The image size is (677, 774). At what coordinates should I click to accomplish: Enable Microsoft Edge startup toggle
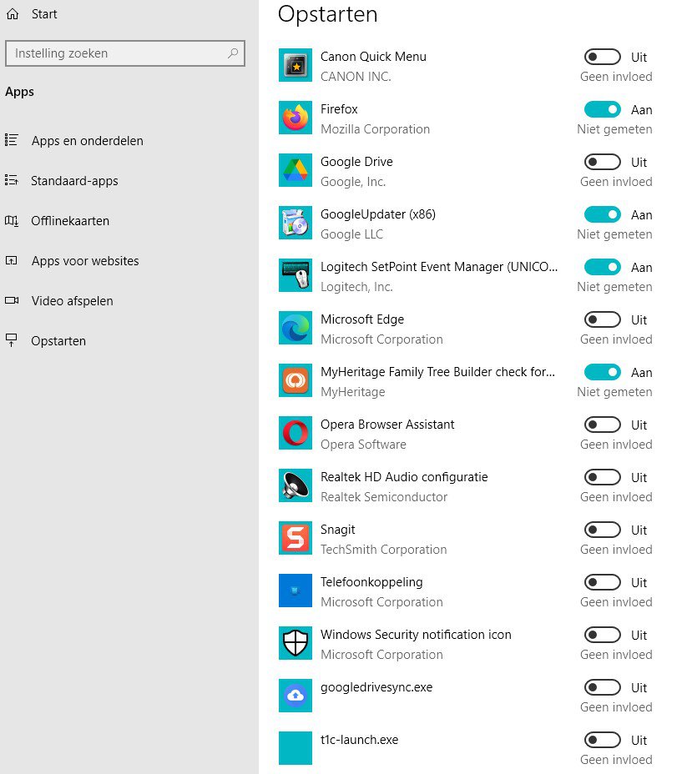coord(603,319)
